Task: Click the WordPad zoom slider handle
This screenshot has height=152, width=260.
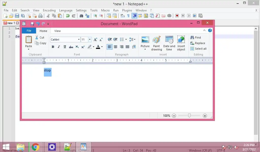Action: (189, 116)
